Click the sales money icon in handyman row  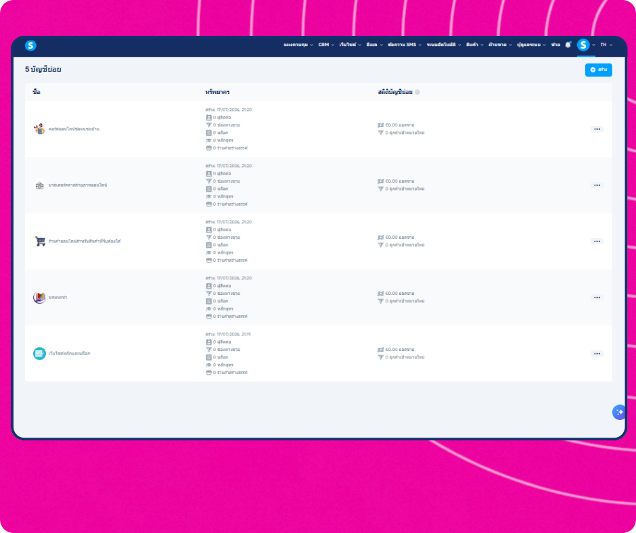[x=380, y=125]
